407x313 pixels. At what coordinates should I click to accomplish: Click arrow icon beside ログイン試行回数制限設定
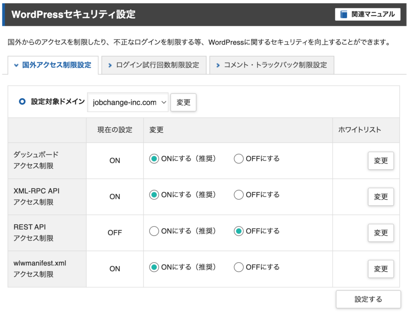pos(110,65)
